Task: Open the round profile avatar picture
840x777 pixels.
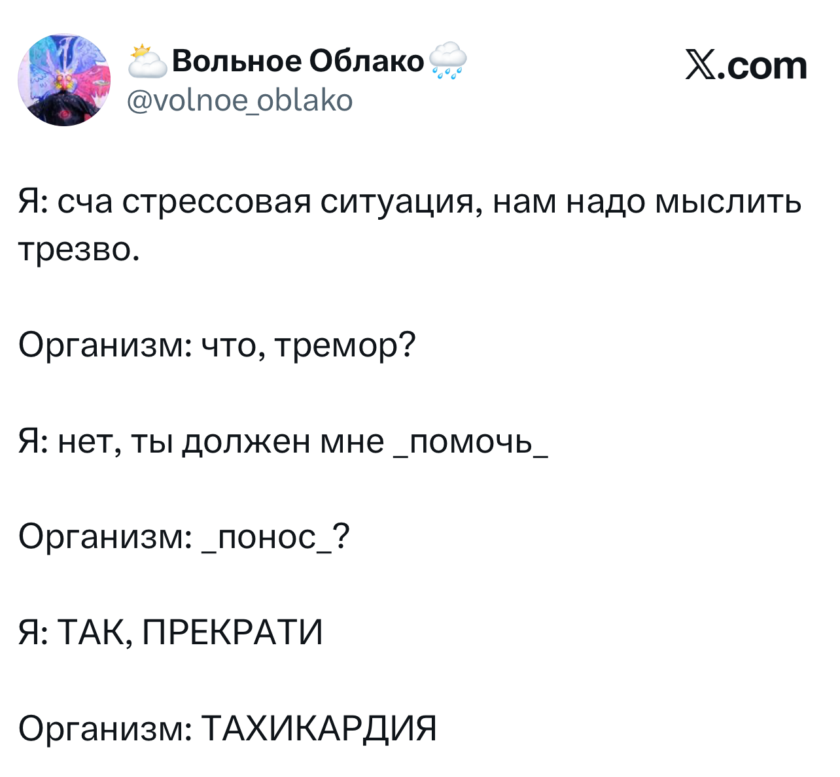Action: 64,80
